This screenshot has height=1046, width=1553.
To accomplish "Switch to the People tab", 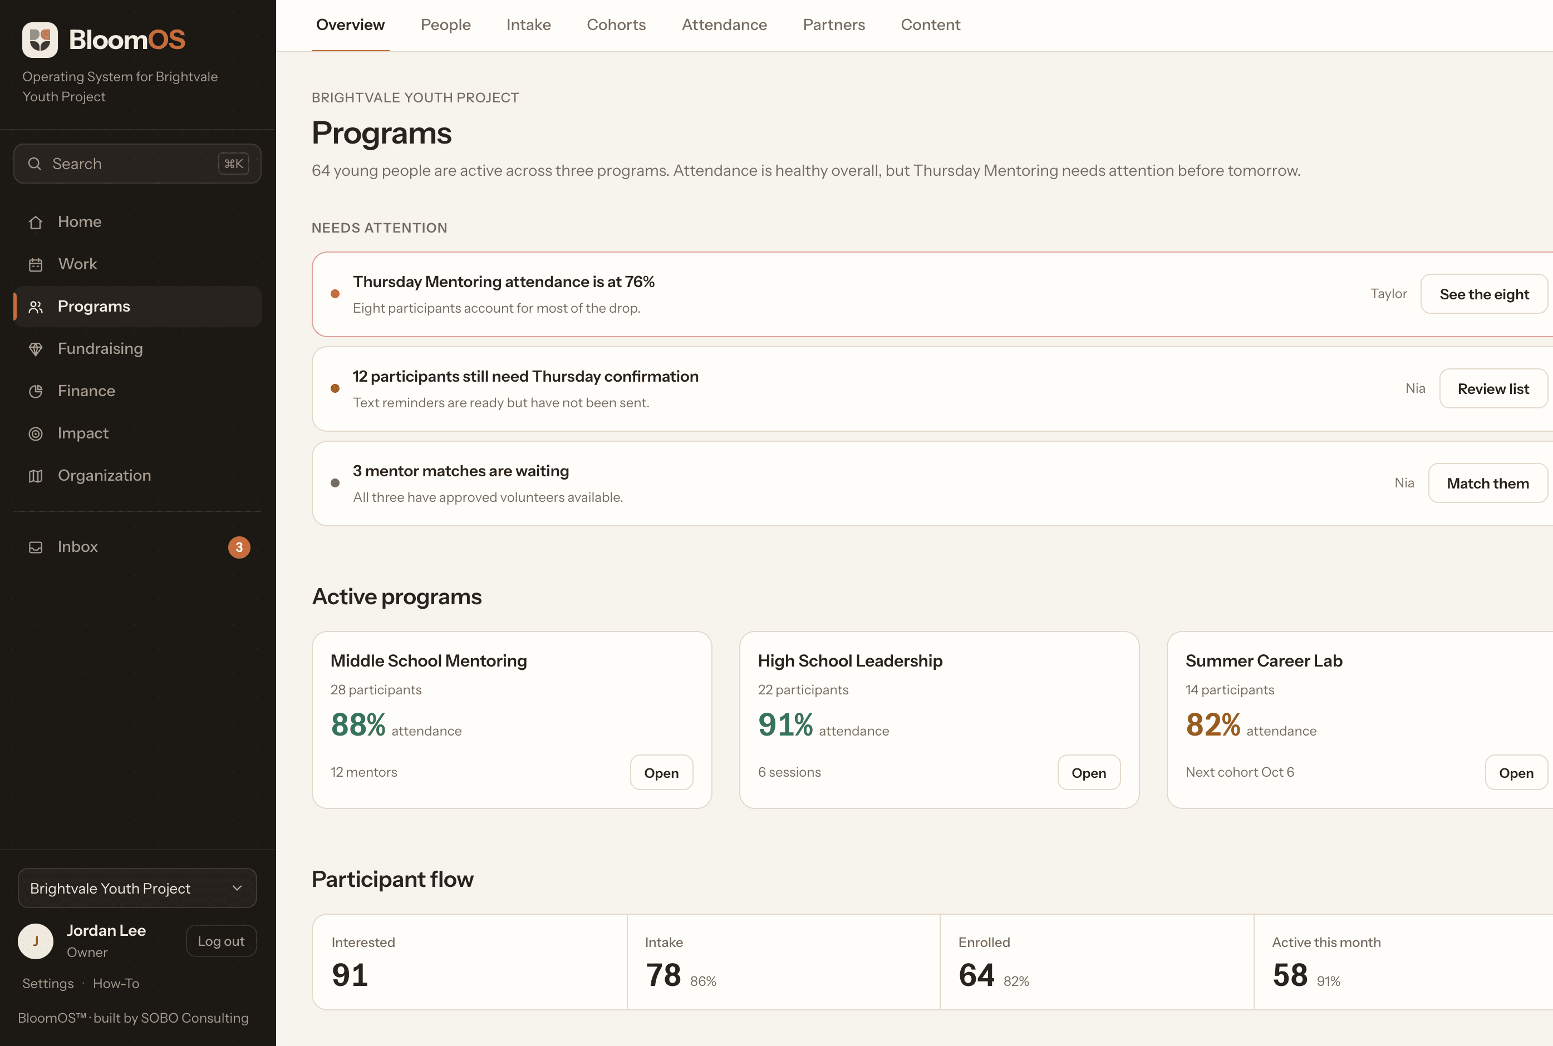I will (x=446, y=24).
